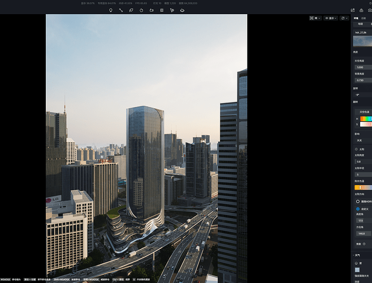Select the paper plane animation tool
This screenshot has width=372, height=283.
pyautogui.click(x=172, y=10)
